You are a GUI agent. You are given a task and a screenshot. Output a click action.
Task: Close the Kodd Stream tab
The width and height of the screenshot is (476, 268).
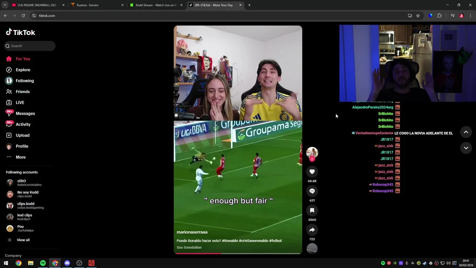181,5
